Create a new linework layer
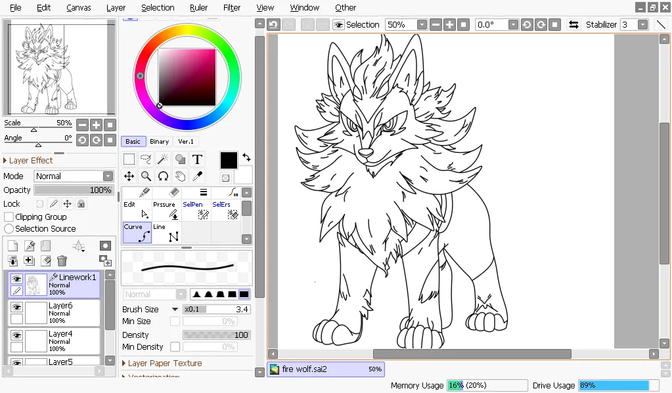 30,246
